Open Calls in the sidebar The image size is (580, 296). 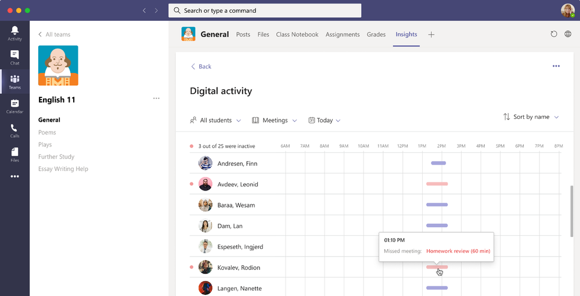15,130
